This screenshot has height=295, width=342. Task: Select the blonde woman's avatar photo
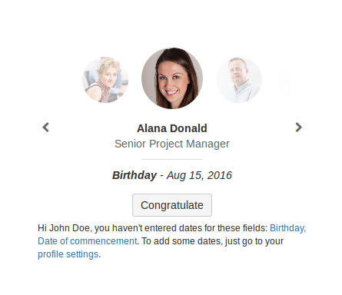pos(105,80)
